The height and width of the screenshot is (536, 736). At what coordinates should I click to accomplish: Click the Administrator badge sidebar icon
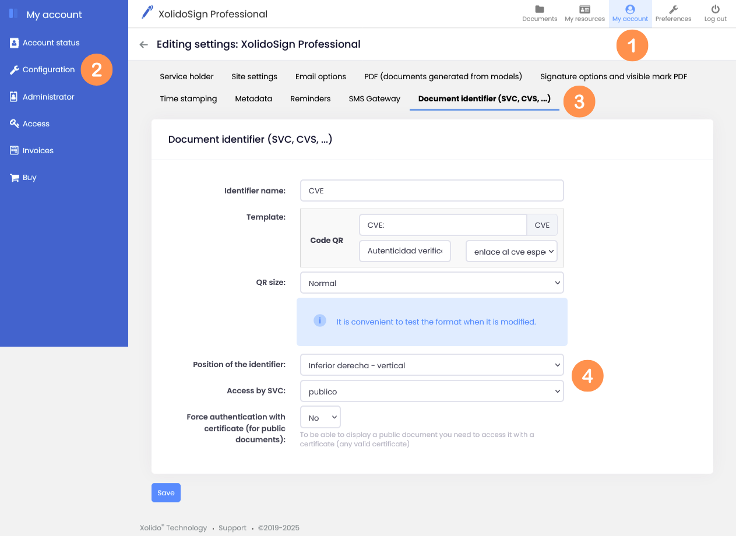(14, 97)
